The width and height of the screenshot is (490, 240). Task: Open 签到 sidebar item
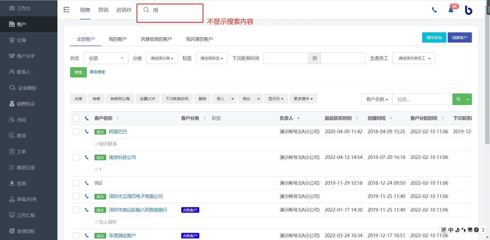coord(29,183)
